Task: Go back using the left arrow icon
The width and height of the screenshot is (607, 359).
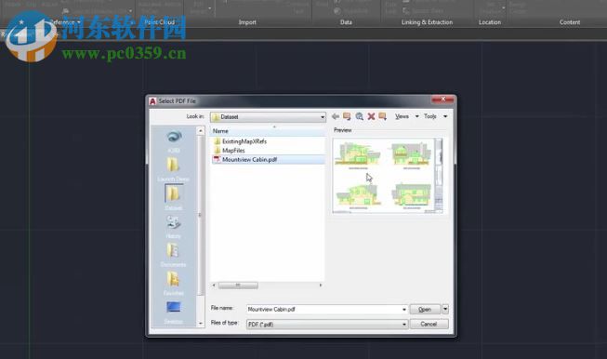Action: pyautogui.click(x=336, y=116)
